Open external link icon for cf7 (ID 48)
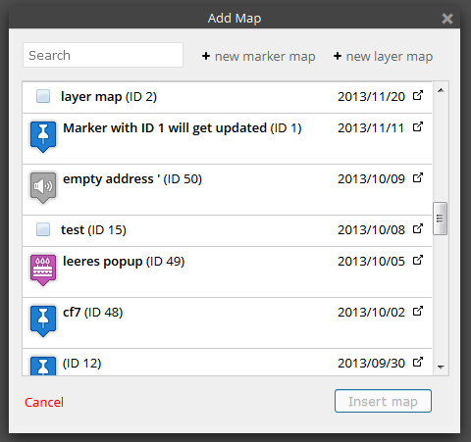 point(418,311)
